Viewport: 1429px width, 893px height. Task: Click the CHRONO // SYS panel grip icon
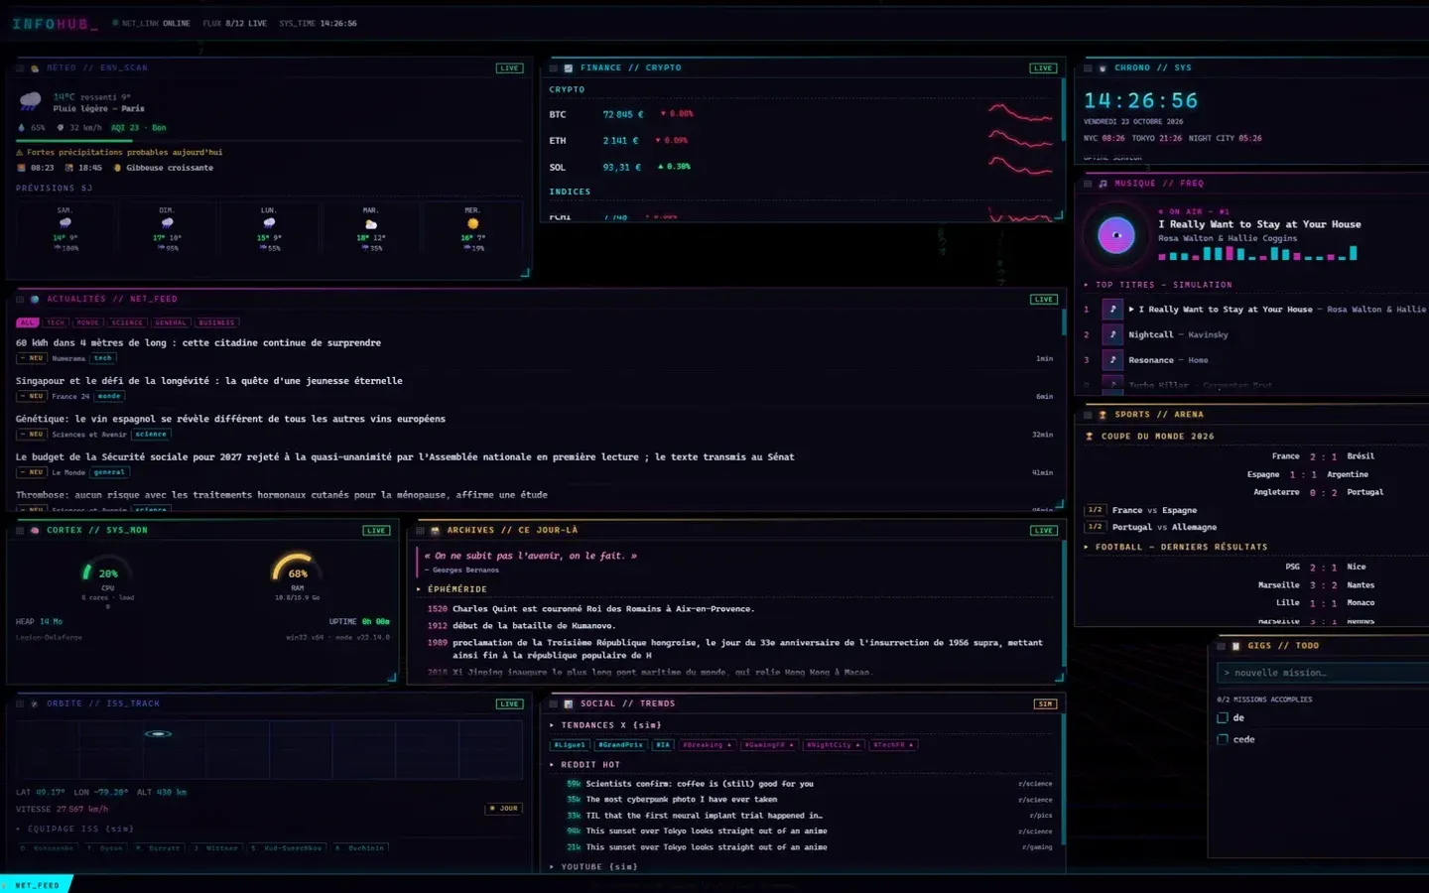(1088, 68)
